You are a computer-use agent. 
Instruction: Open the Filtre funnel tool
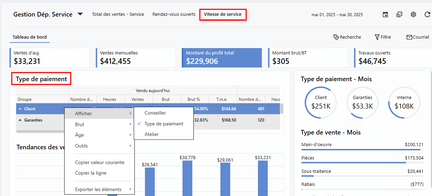tap(383, 37)
